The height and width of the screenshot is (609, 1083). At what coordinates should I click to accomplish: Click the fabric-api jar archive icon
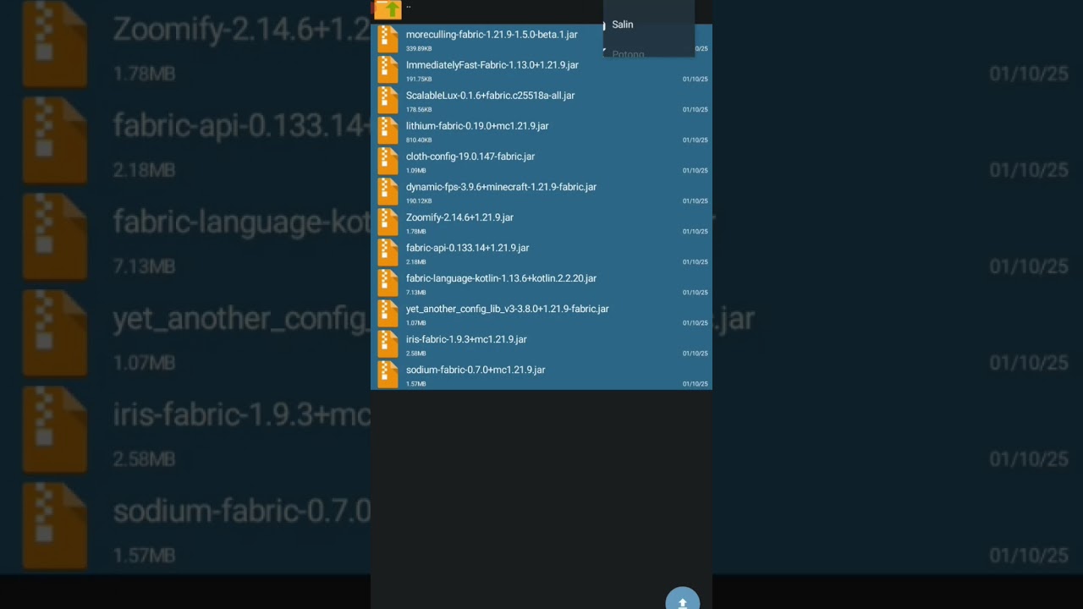[x=388, y=253]
